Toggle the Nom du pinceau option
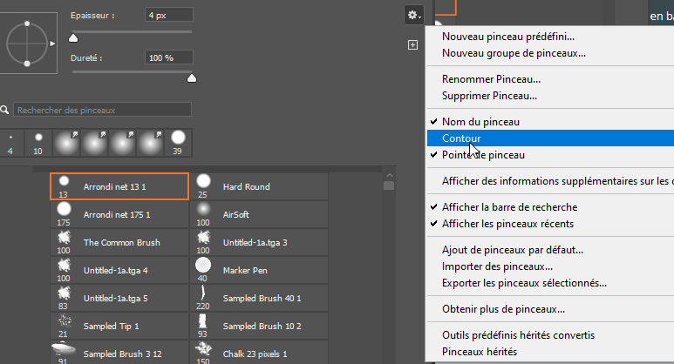674x364 pixels. point(493,122)
